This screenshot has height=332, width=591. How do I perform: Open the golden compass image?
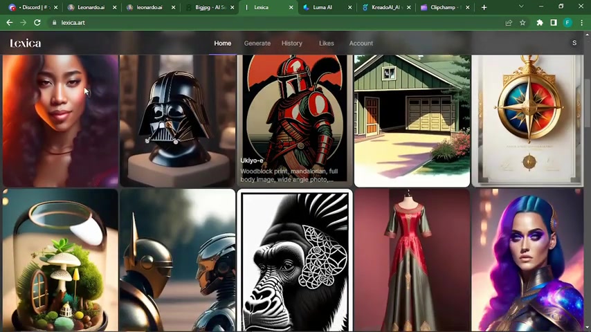click(527, 120)
